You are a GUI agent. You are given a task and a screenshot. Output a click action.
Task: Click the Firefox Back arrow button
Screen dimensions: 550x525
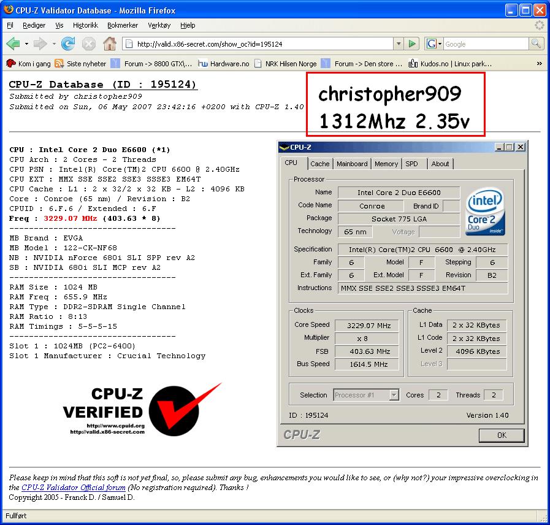click(13, 44)
